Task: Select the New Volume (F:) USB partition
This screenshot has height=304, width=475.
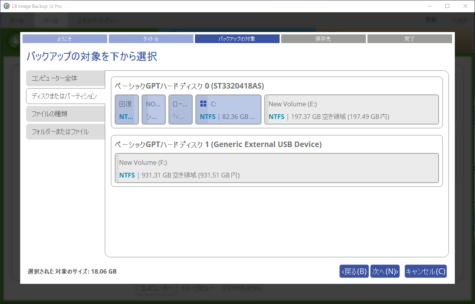Action: (276, 168)
